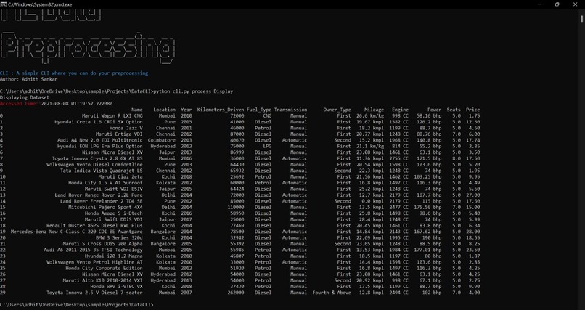This screenshot has height=310, width=585.
Task: Click the 'Coimbatore' location value
Action: tap(162, 140)
